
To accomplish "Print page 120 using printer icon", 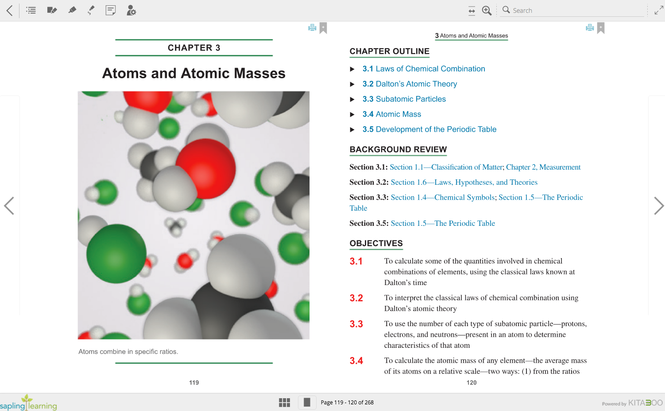I will tap(590, 27).
